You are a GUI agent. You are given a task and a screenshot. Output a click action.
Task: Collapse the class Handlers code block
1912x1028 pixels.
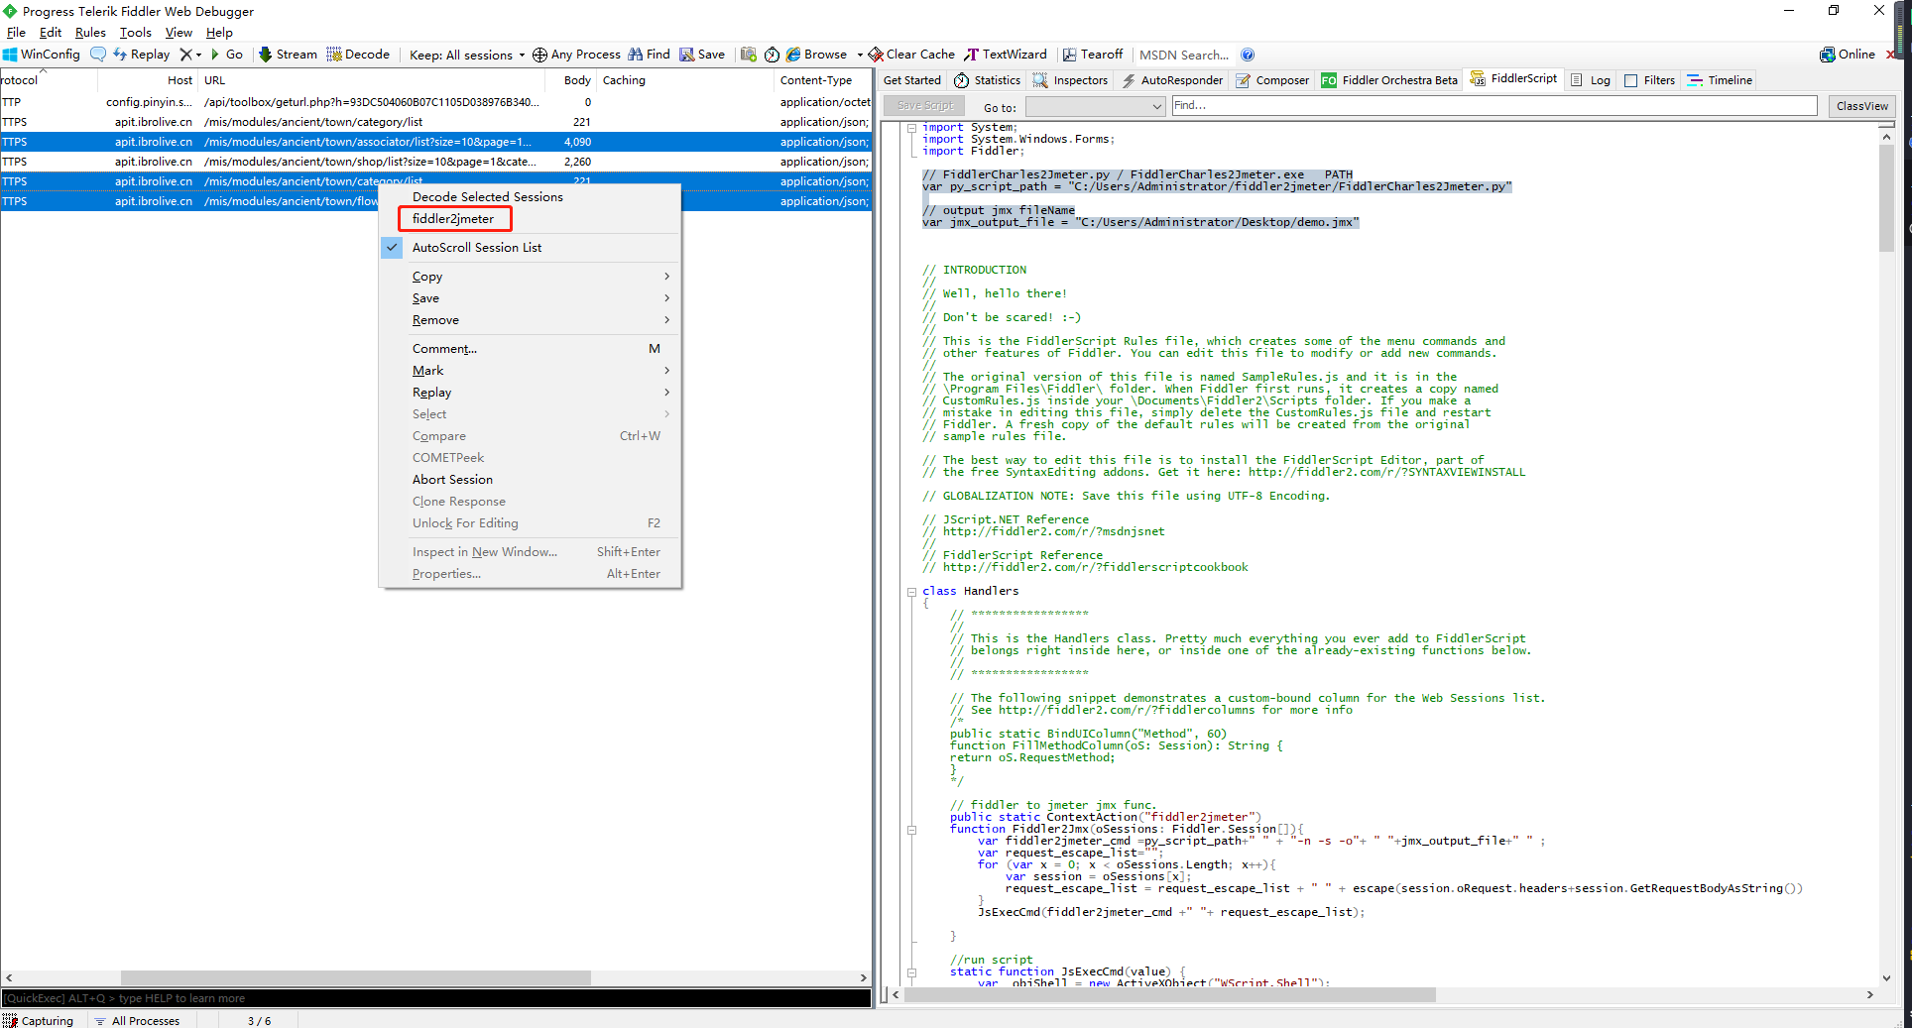tap(911, 592)
